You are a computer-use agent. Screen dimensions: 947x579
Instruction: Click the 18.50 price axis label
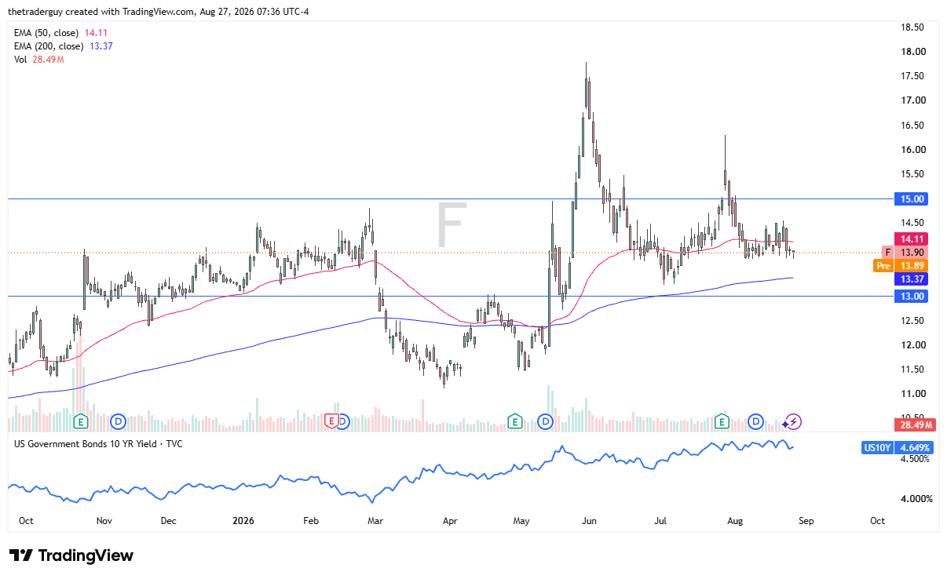912,27
